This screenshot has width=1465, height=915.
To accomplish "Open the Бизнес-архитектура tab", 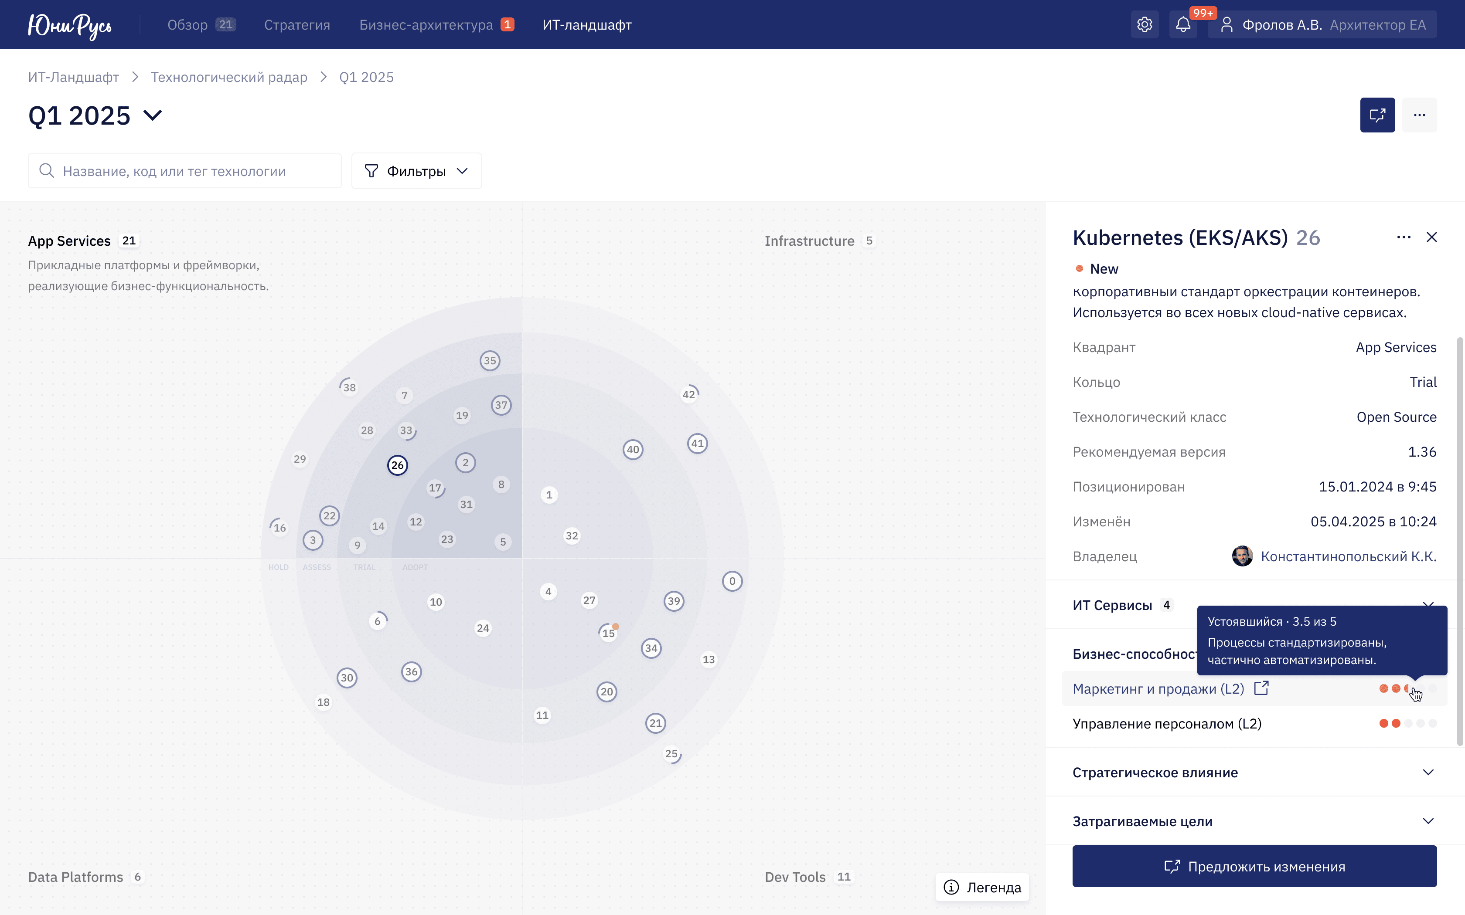I will tap(436, 25).
